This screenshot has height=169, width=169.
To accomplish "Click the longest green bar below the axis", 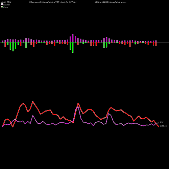I will (73, 47).
